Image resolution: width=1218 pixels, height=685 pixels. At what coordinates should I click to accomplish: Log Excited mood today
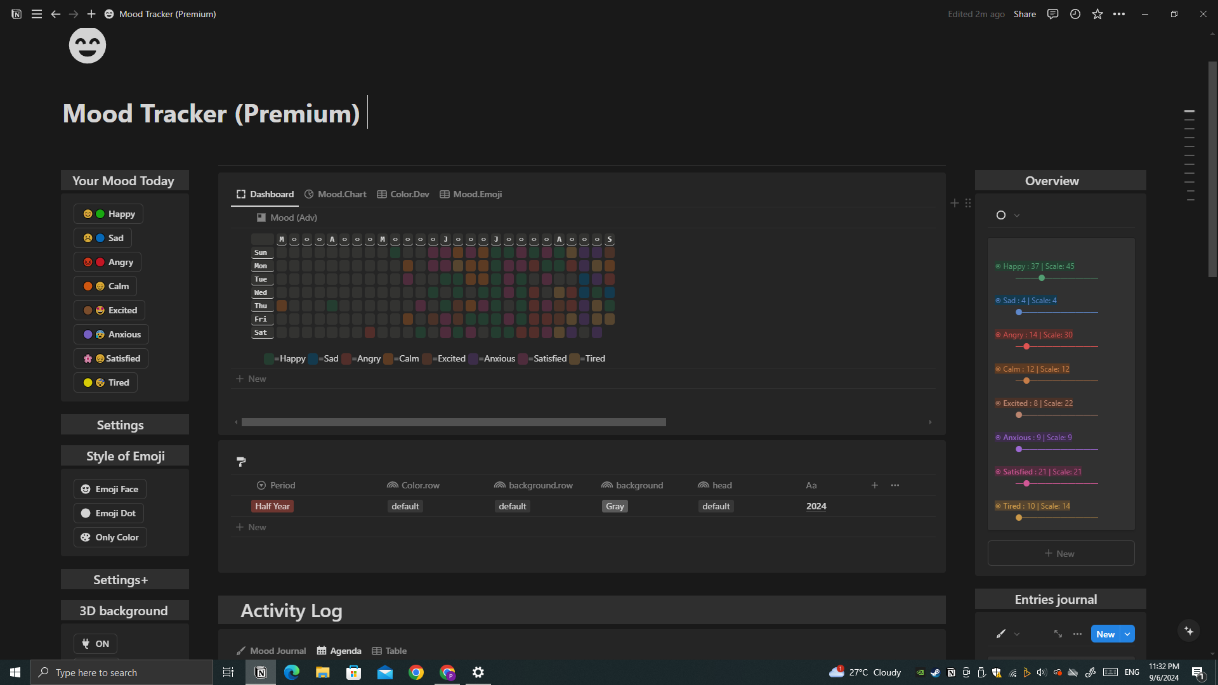[110, 310]
